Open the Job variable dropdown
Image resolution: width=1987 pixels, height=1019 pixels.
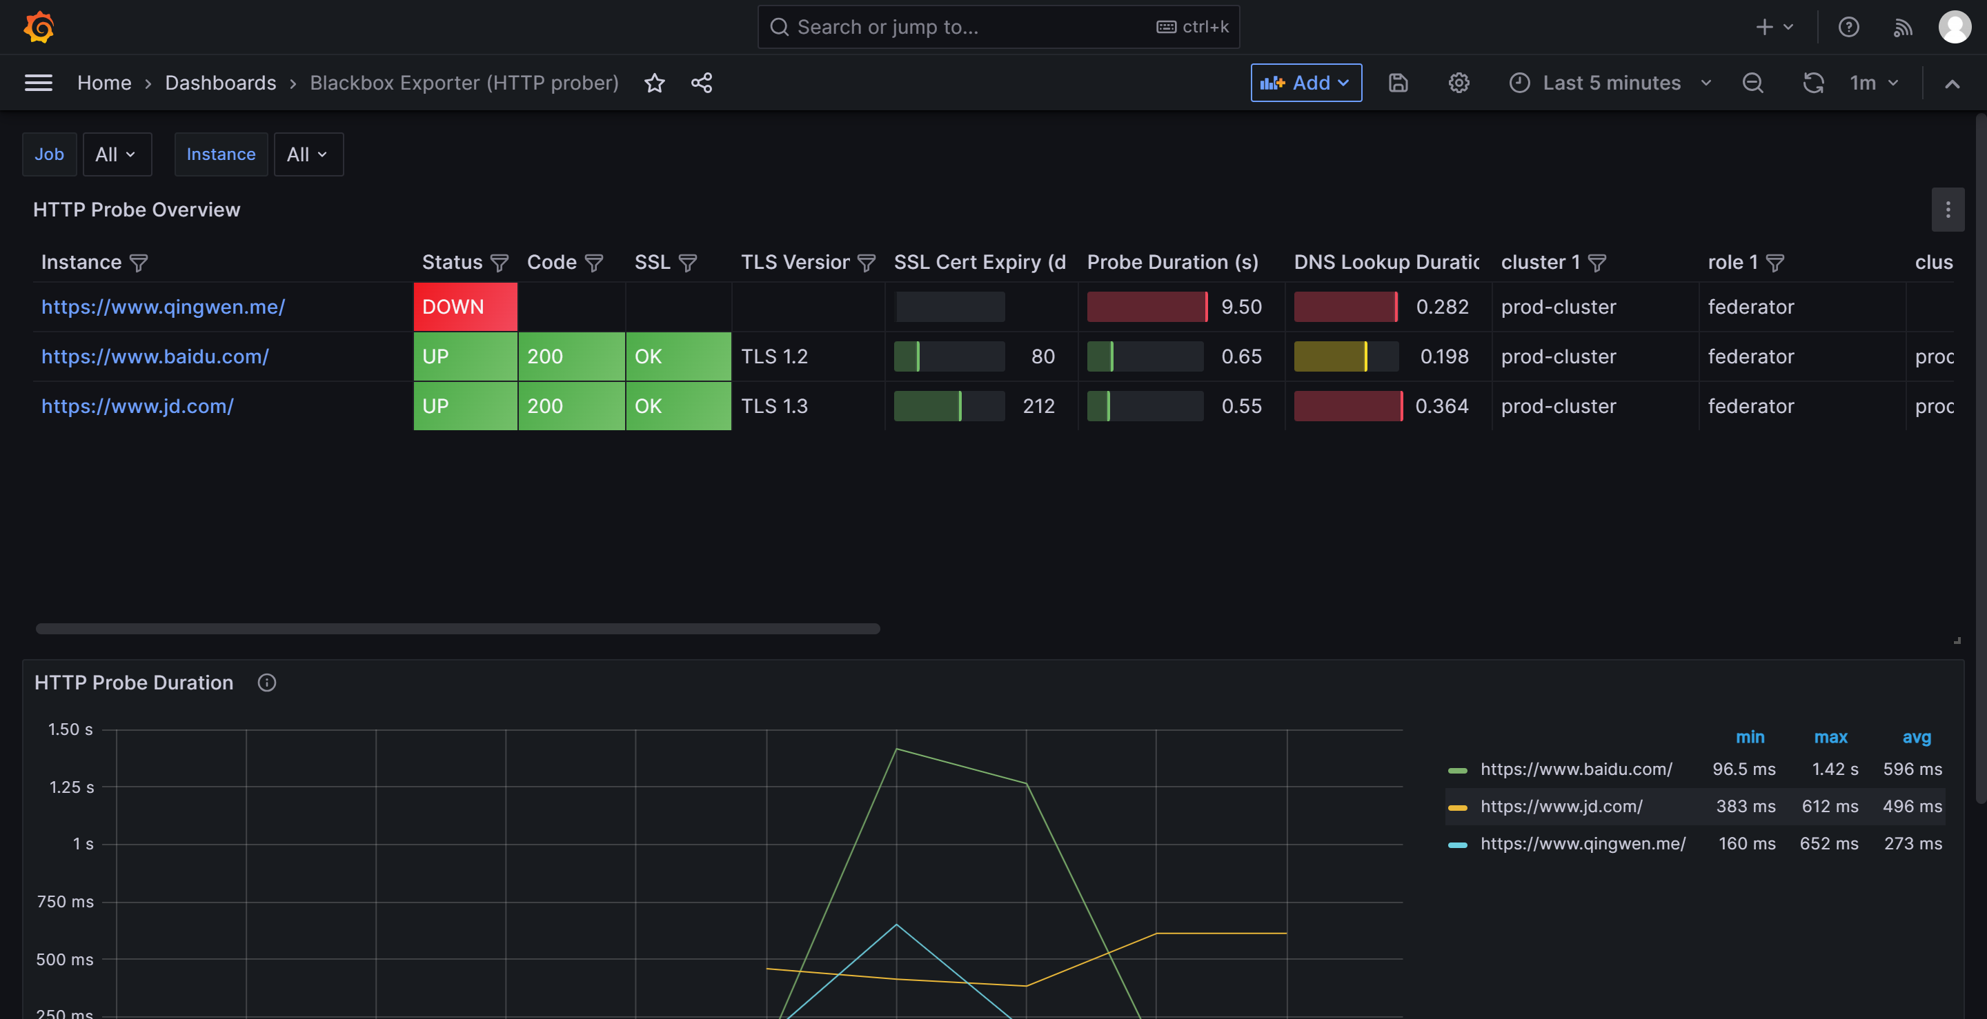pyautogui.click(x=117, y=154)
